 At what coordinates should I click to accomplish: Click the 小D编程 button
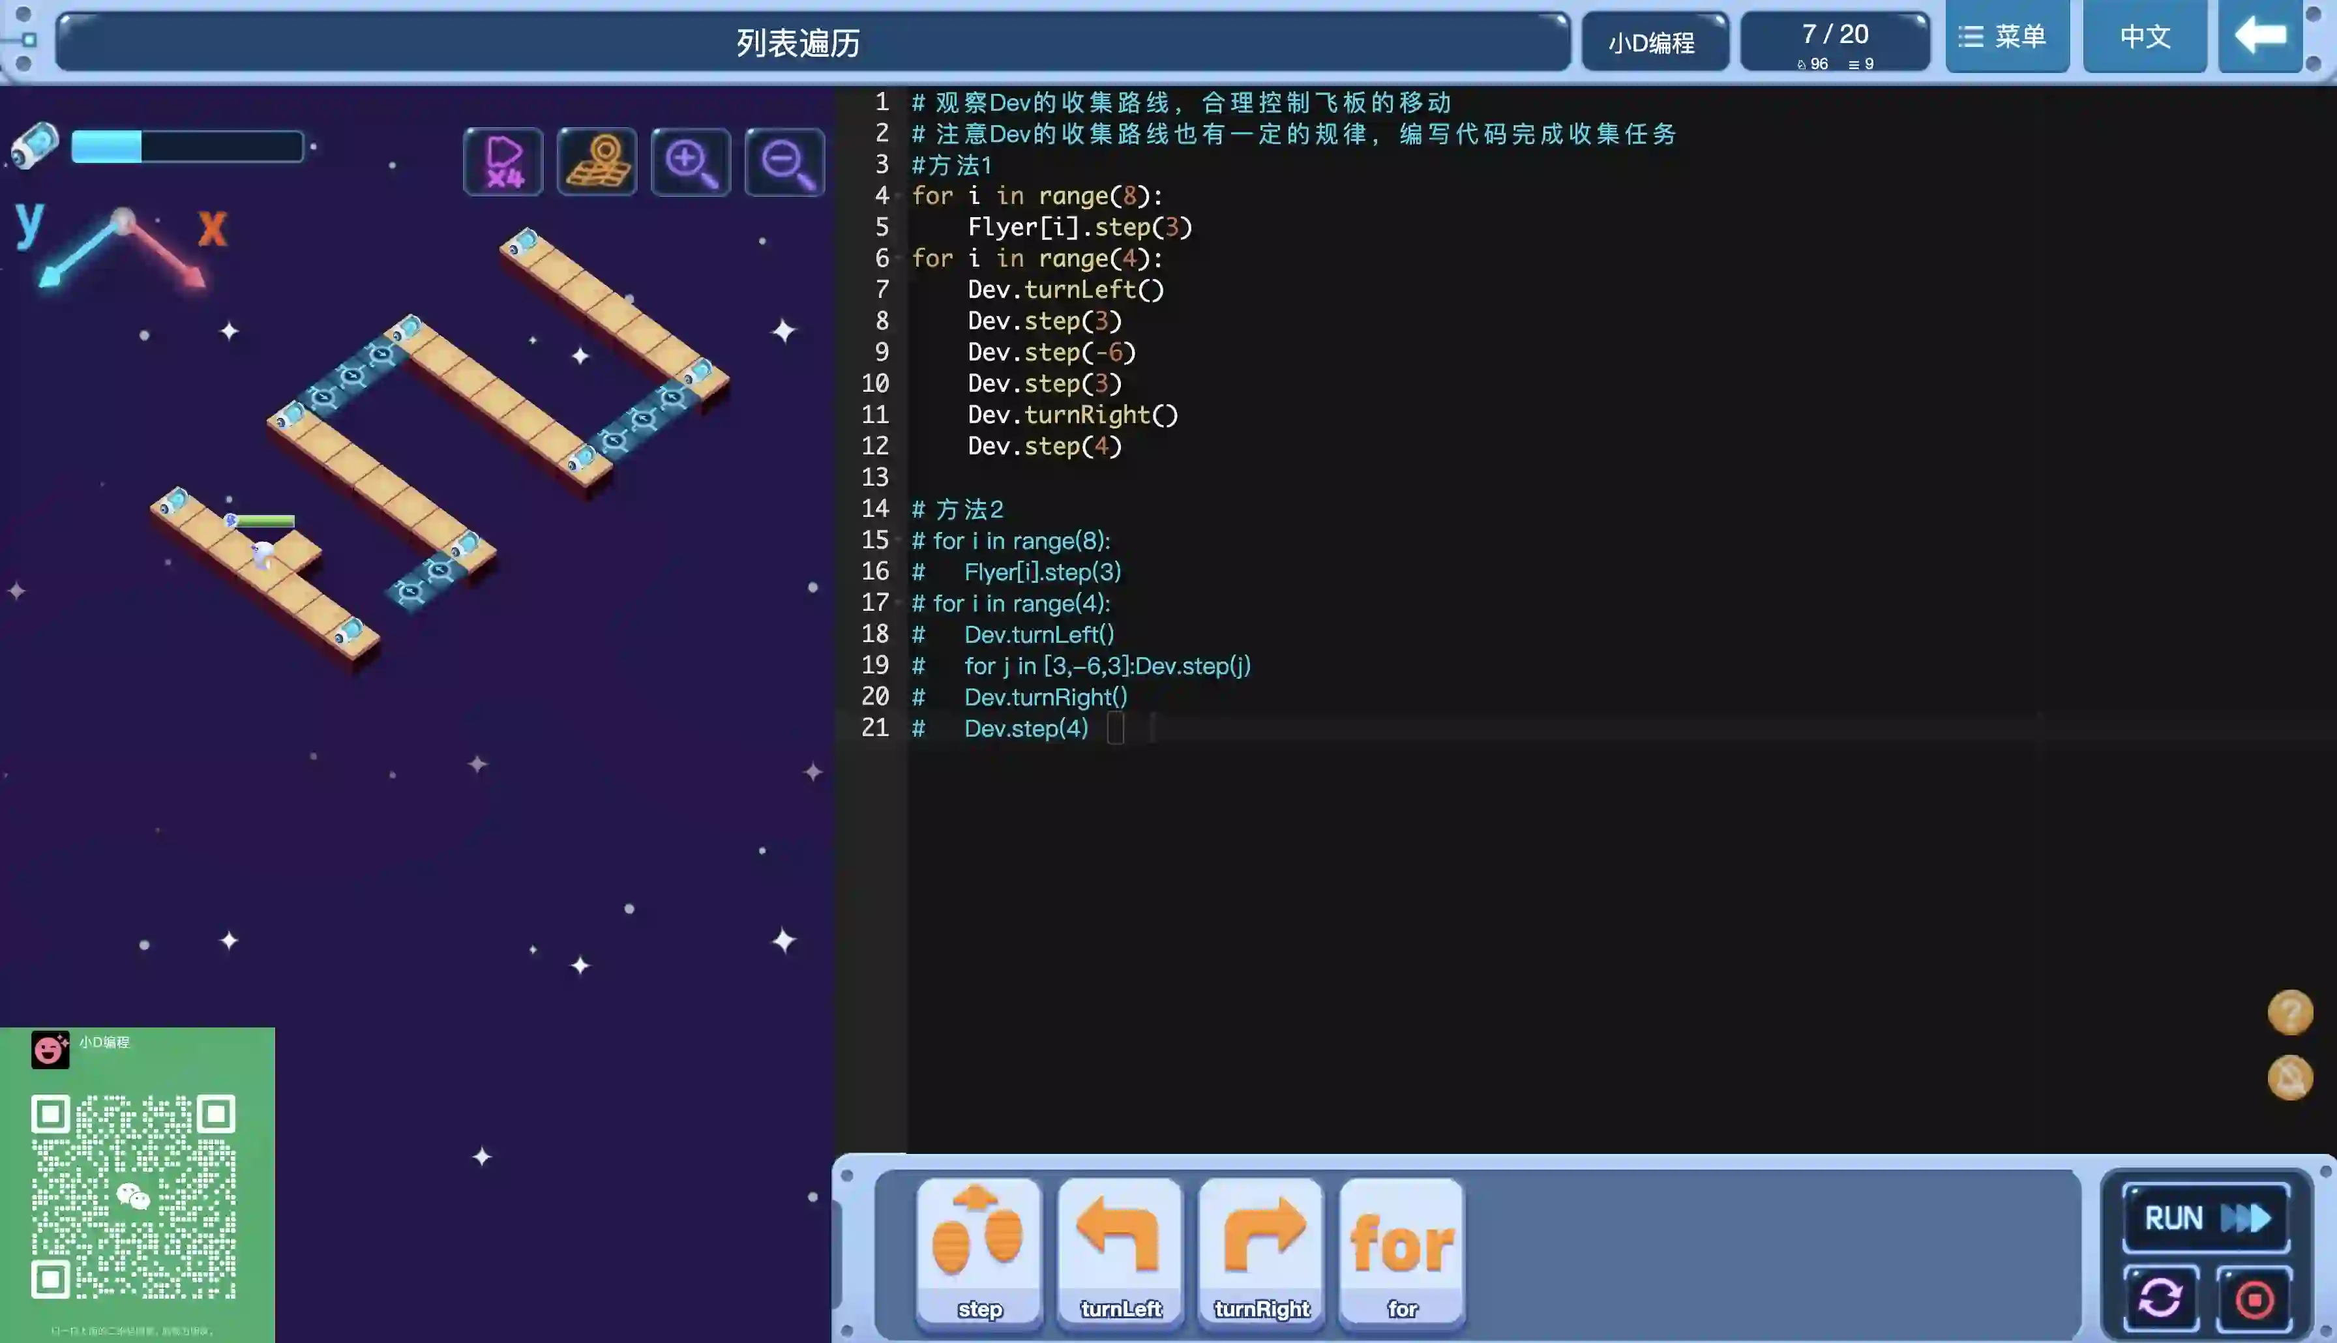pos(1654,42)
